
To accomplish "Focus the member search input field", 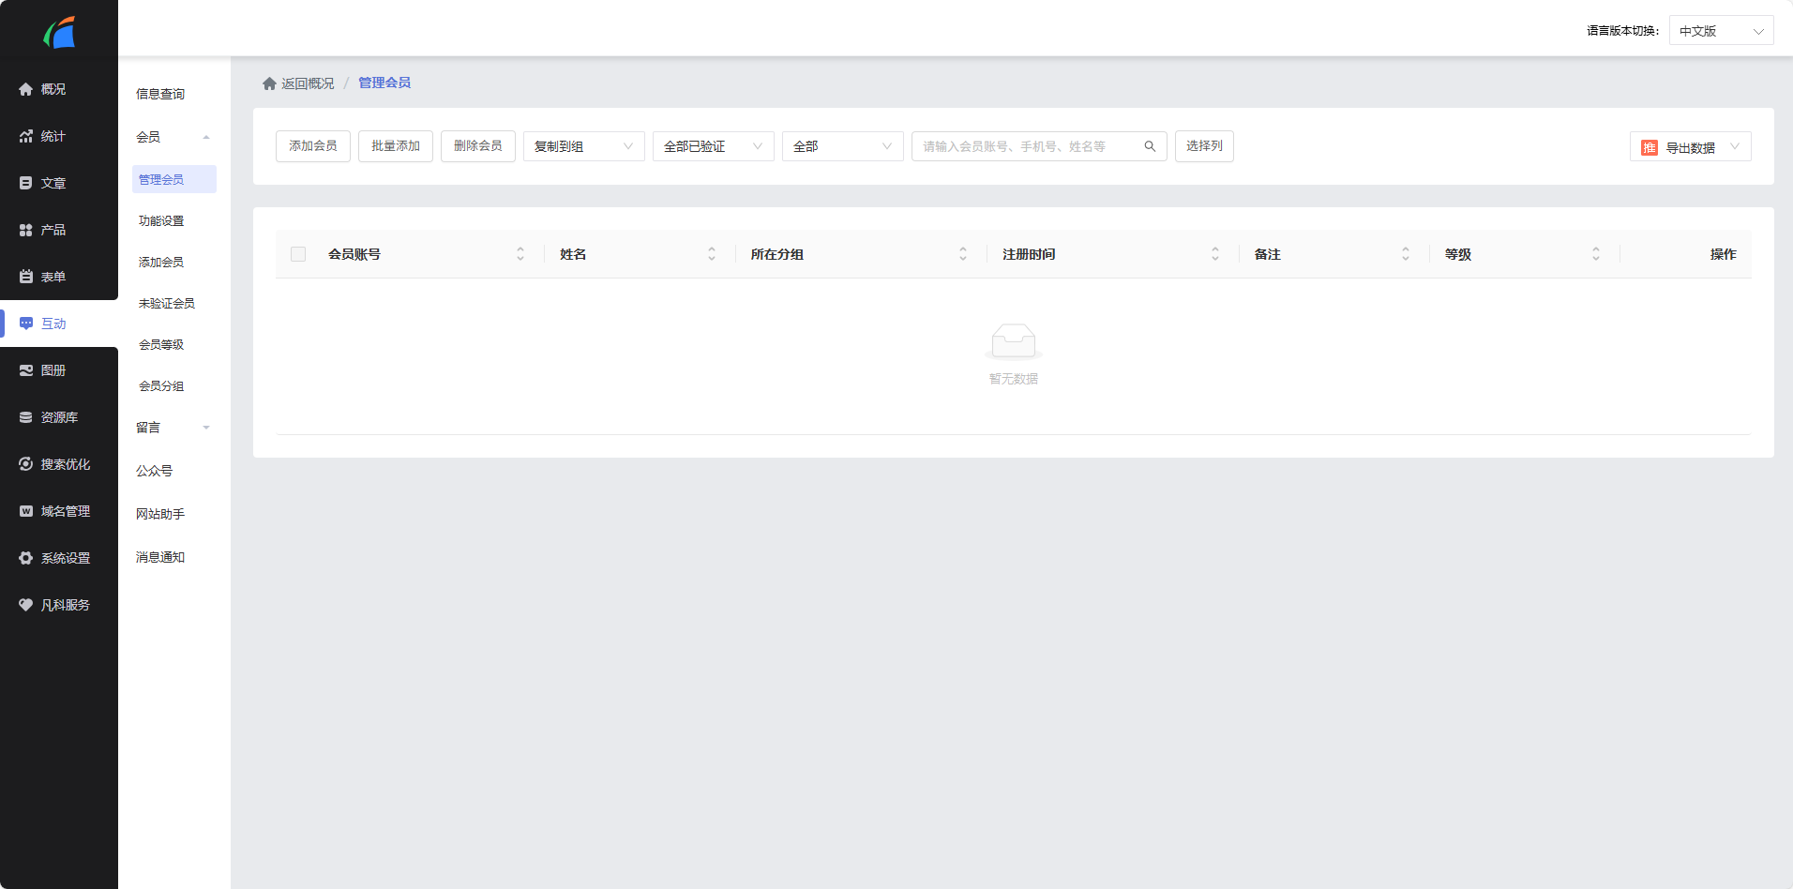I will (x=1039, y=146).
